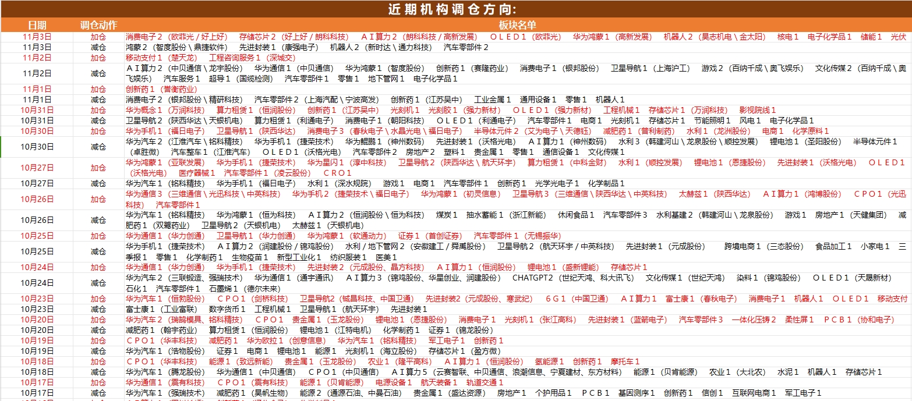Click the red 10月19日 date cell

(37, 340)
